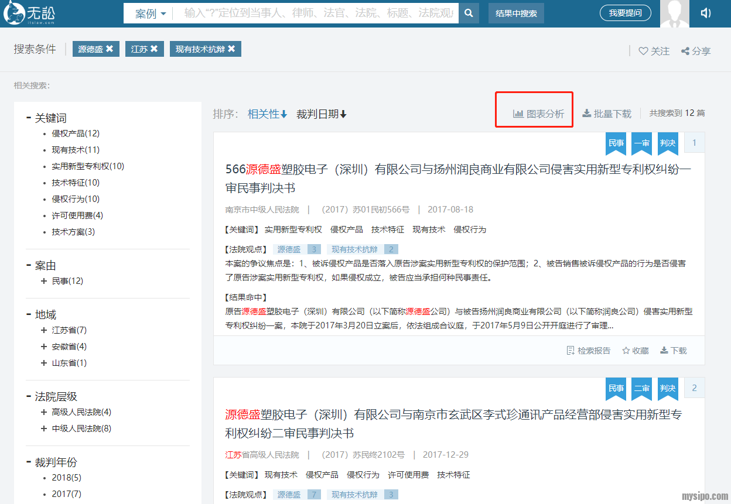Click 批量下载 batch download

607,114
